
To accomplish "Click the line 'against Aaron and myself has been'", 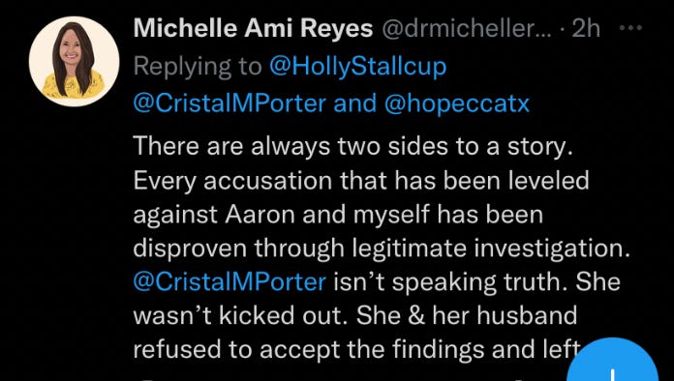I will (338, 215).
